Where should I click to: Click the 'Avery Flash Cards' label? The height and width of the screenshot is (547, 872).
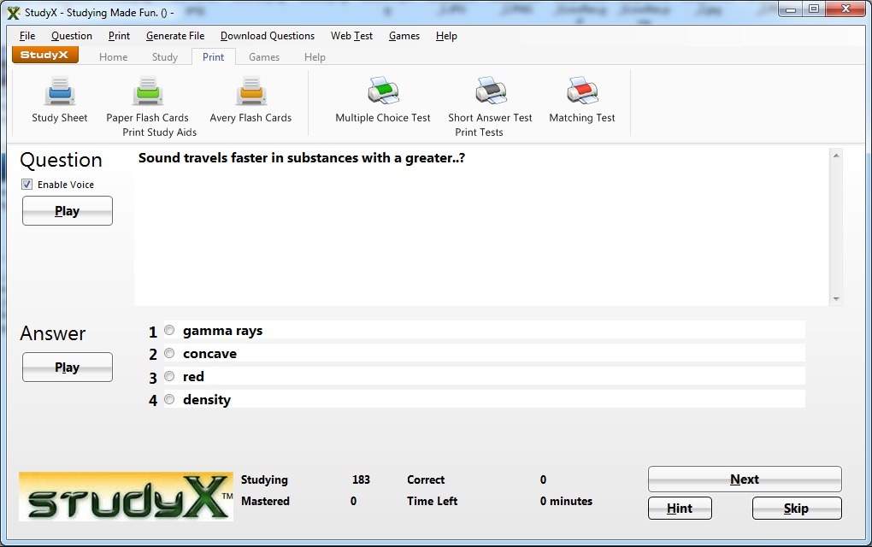point(250,118)
